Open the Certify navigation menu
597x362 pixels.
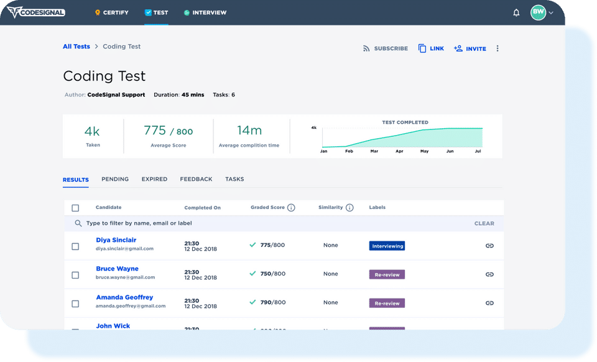tap(111, 12)
